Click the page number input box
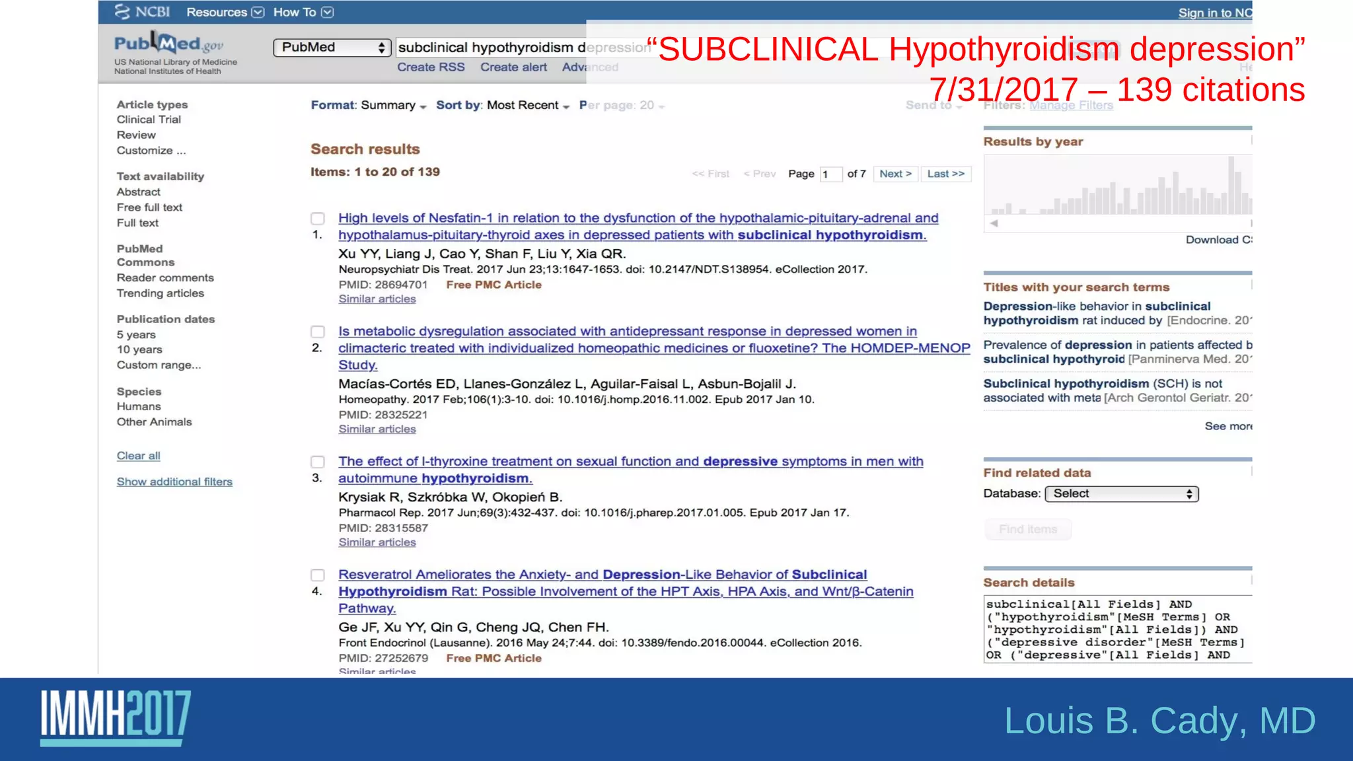This screenshot has height=761, width=1353. [830, 174]
